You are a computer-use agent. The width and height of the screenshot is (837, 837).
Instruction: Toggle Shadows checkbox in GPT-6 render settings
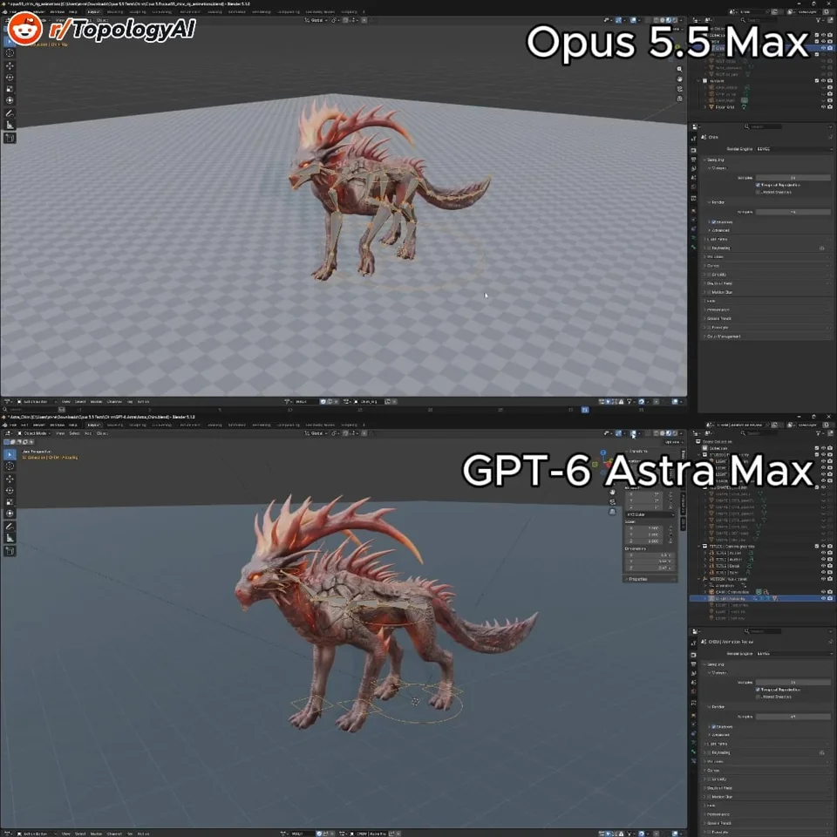tap(714, 726)
